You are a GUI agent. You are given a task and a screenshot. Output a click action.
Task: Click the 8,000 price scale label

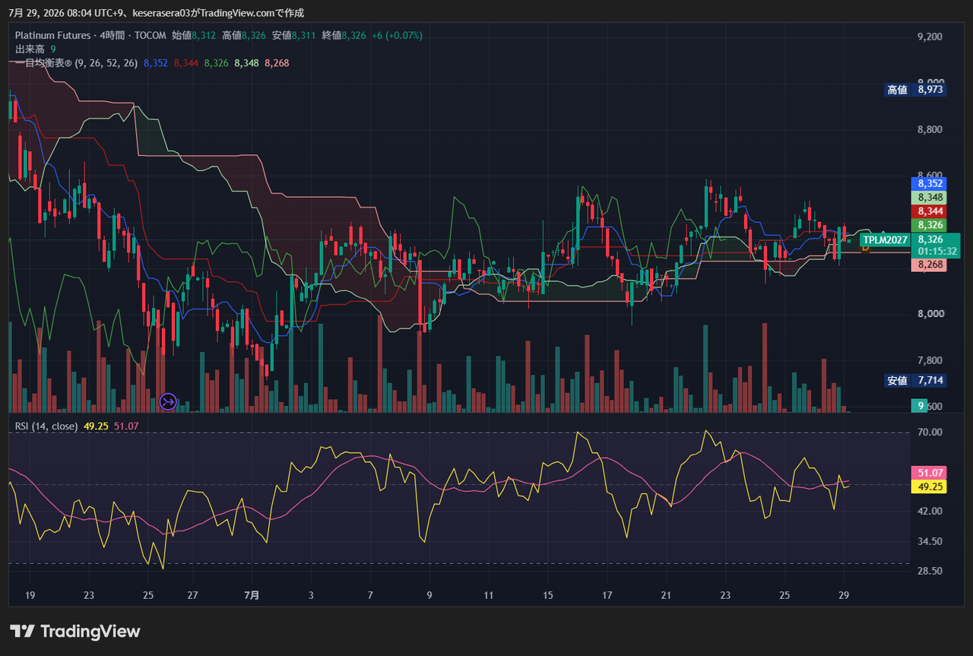[x=930, y=314]
